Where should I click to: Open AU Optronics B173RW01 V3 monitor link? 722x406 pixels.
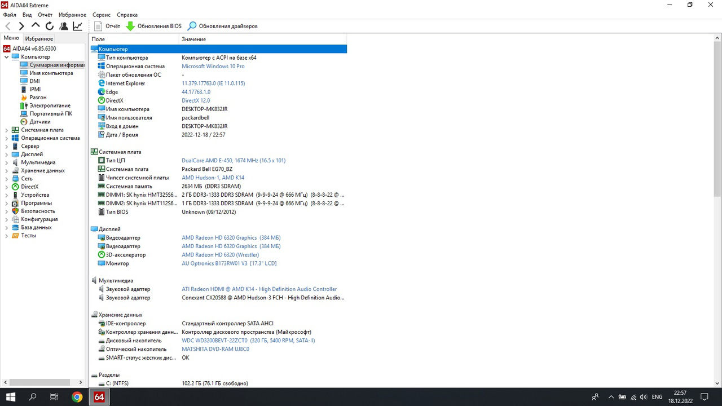click(x=229, y=263)
